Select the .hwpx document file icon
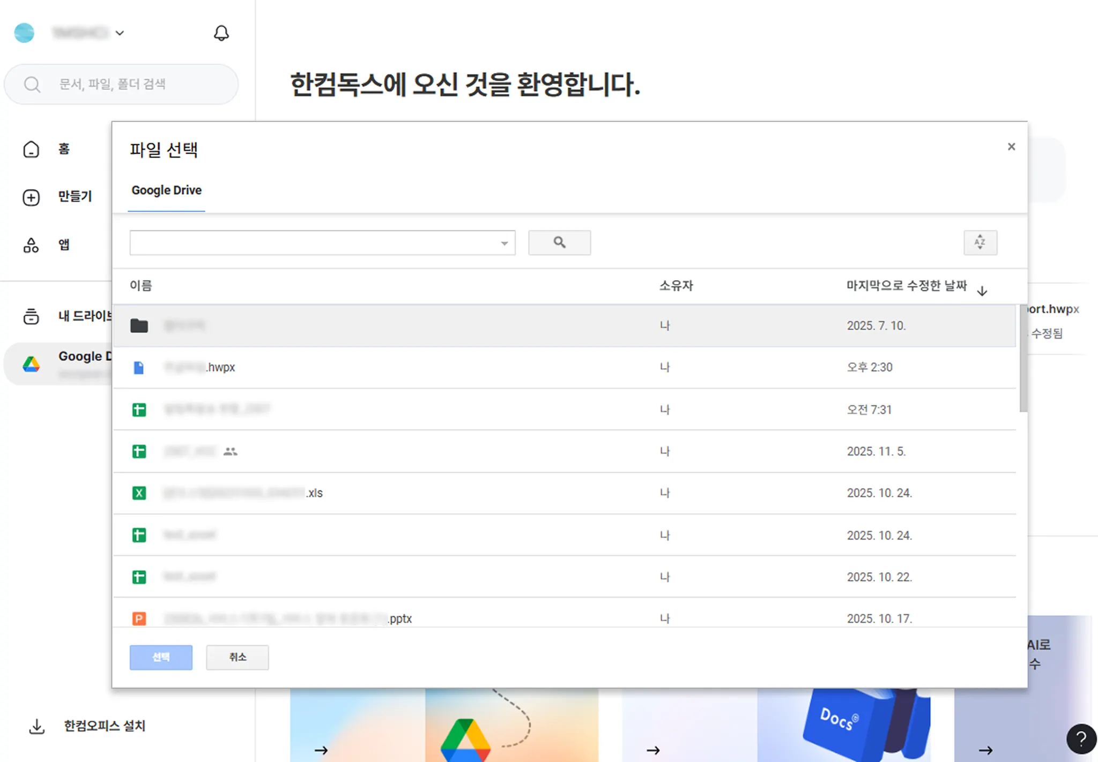1098x762 pixels. [139, 368]
